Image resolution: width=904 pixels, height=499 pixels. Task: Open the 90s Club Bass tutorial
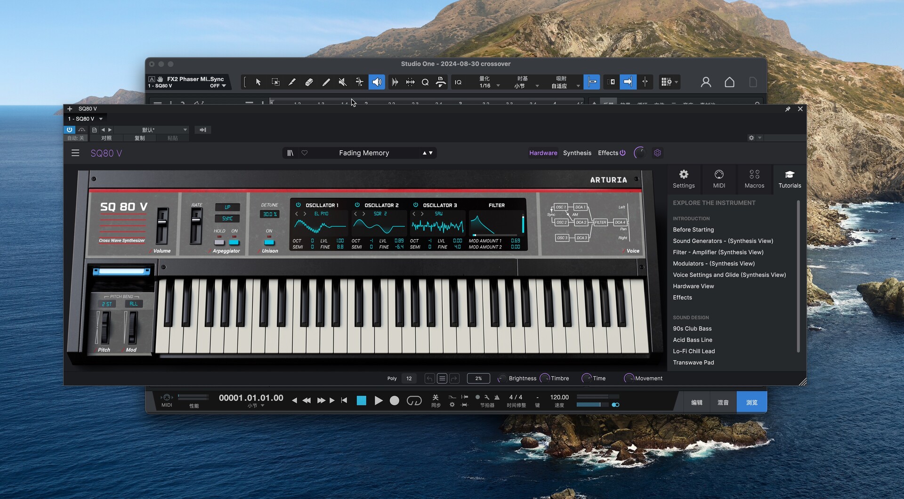tap(692, 329)
